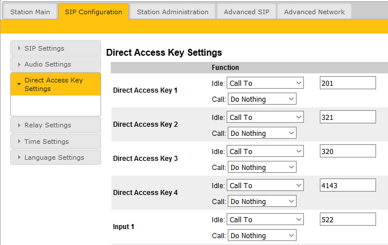Viewport: 388px width, 245px height.
Task: Click number field containing 321
Action: pyautogui.click(x=347, y=117)
